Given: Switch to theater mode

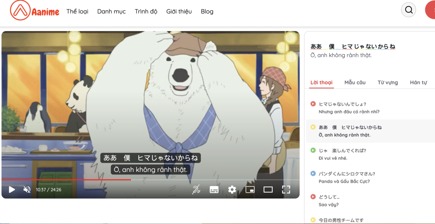Looking at the screenshot, I should pos(268,190).
